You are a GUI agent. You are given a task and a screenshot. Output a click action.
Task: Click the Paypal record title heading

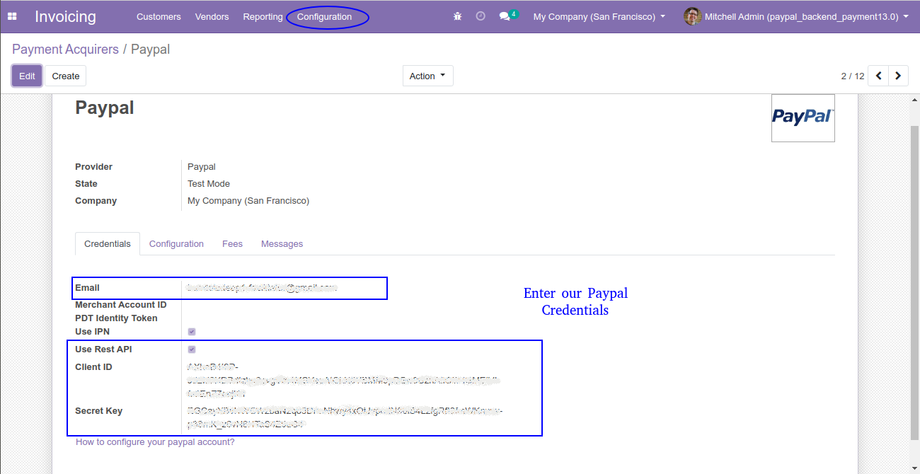(x=105, y=108)
